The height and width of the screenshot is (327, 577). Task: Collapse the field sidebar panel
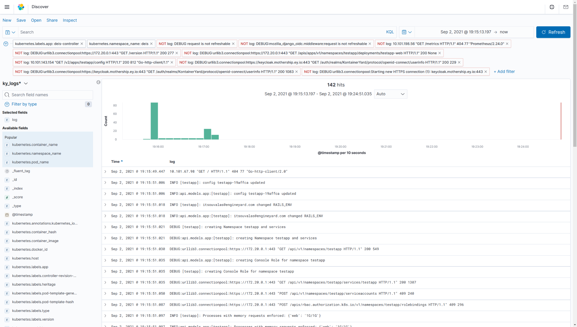98,82
